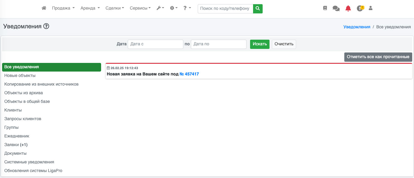
Task: Click the red notification bell
Action: tap(348, 8)
